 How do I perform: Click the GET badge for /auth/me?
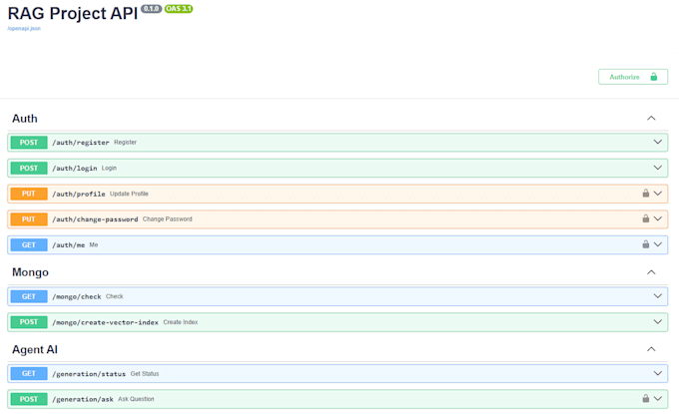[x=29, y=244]
